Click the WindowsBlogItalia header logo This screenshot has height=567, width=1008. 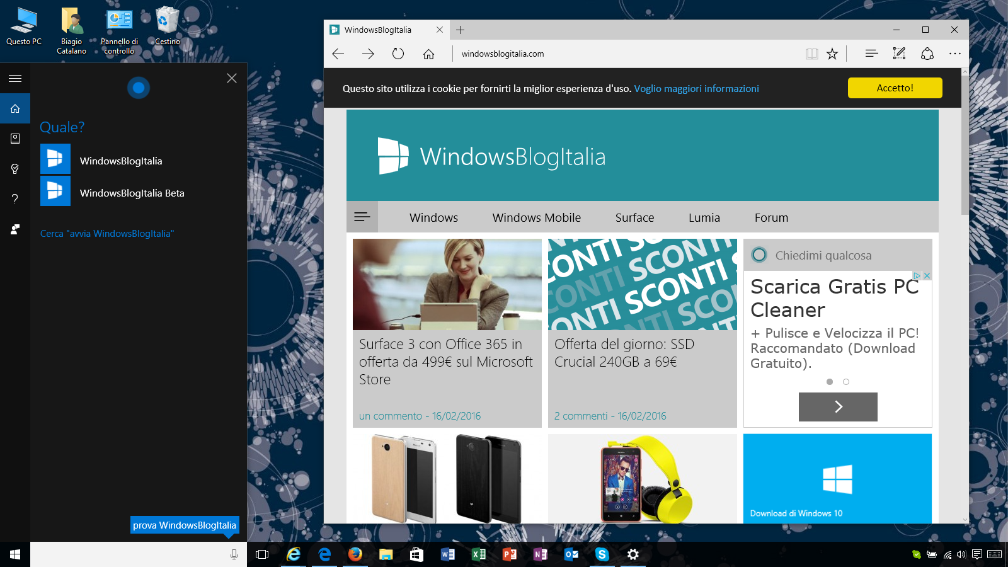coord(491,156)
